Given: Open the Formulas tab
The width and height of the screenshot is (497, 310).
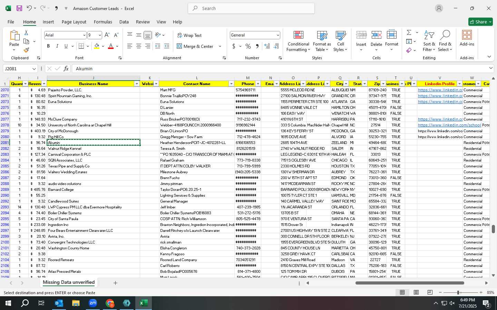Looking at the screenshot, I should [x=103, y=22].
